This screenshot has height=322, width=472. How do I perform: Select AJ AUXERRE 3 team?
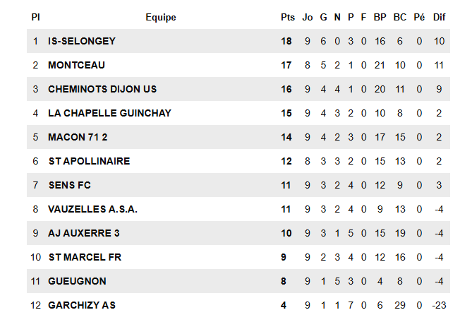coord(84,233)
